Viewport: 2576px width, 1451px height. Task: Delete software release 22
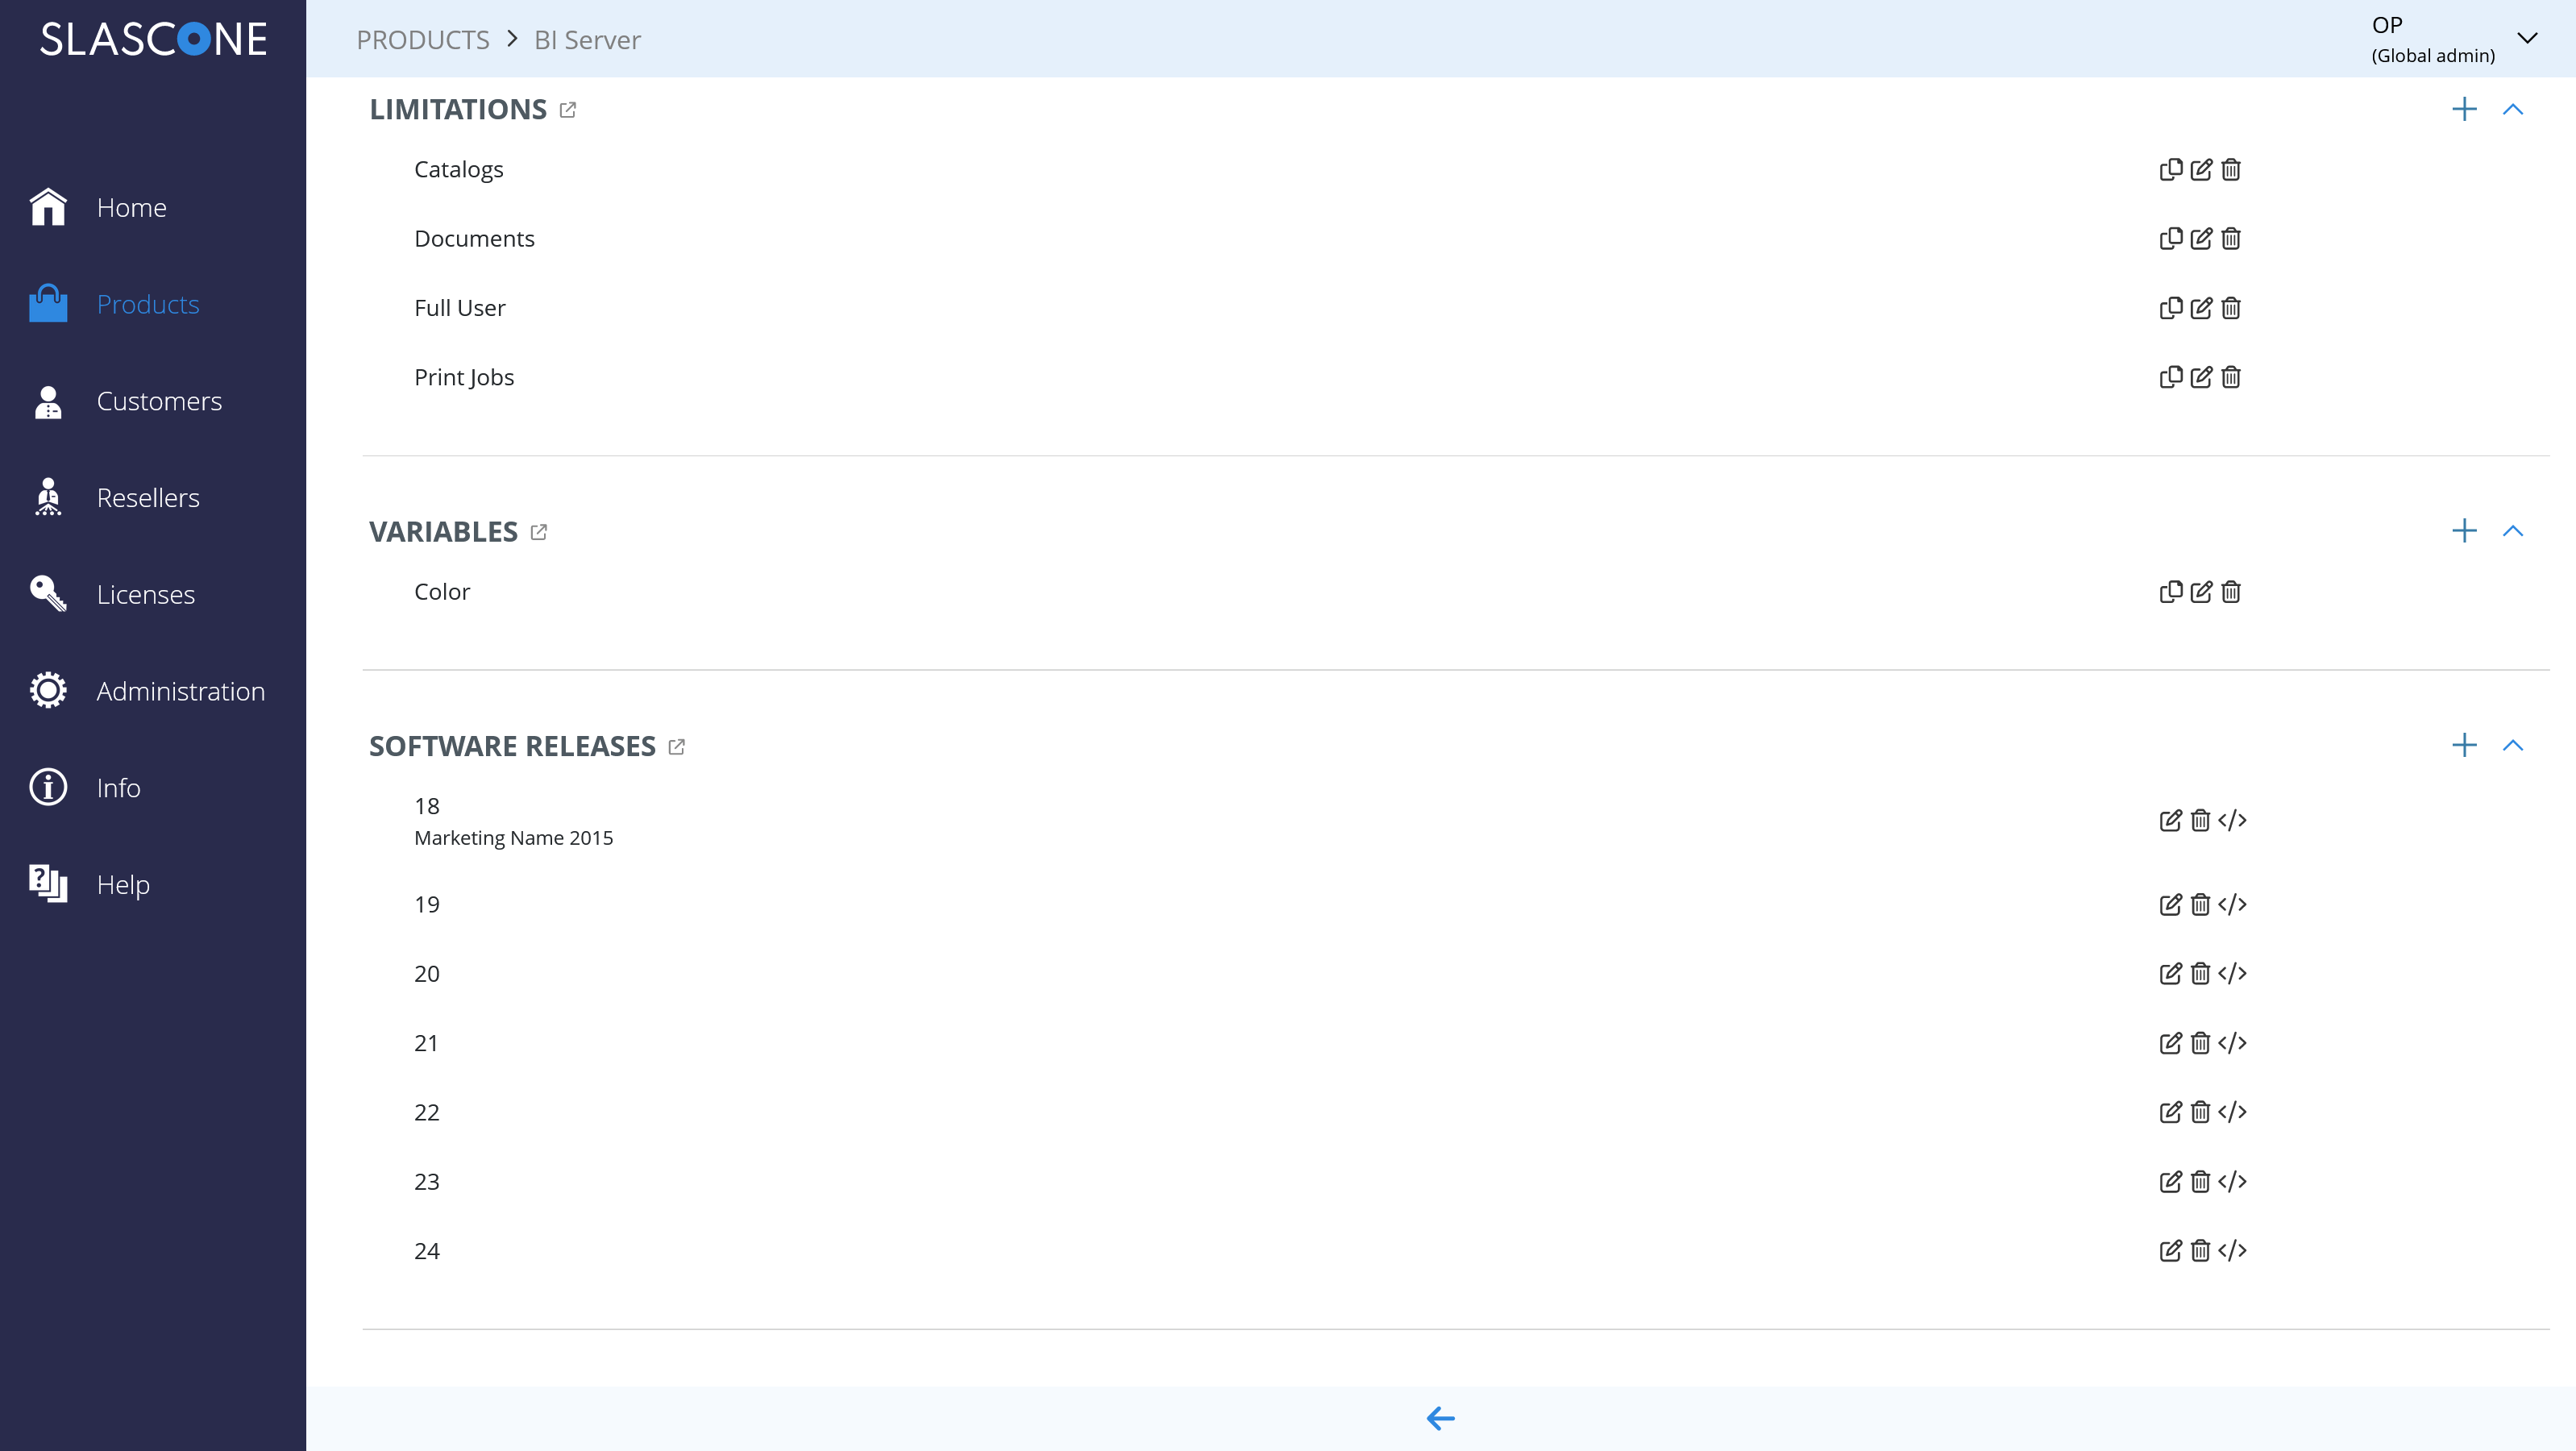[x=2200, y=1112]
